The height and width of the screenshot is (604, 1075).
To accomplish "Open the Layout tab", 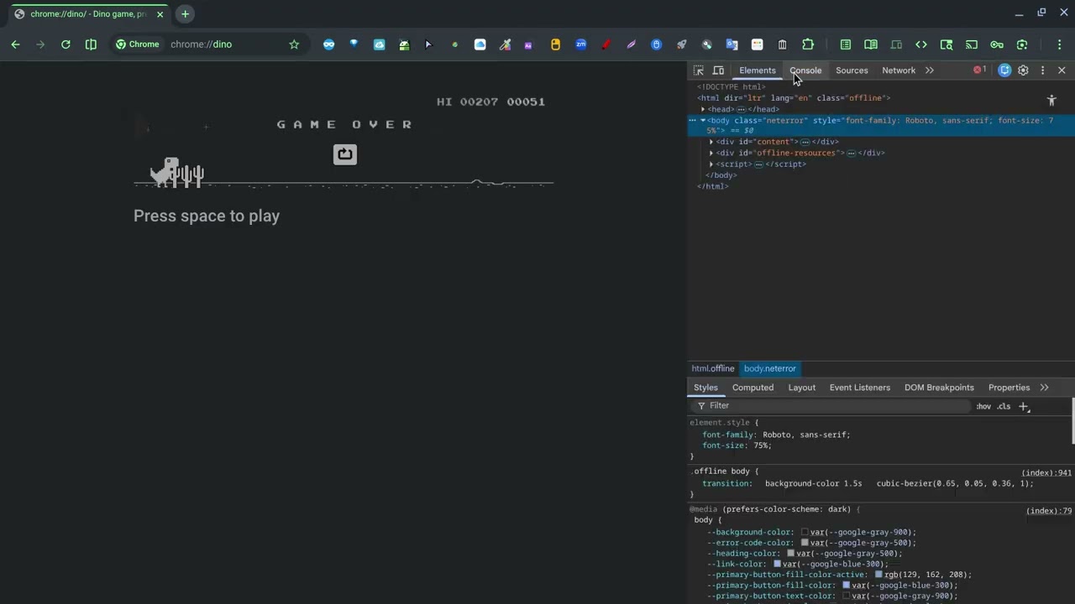I will tap(802, 388).
